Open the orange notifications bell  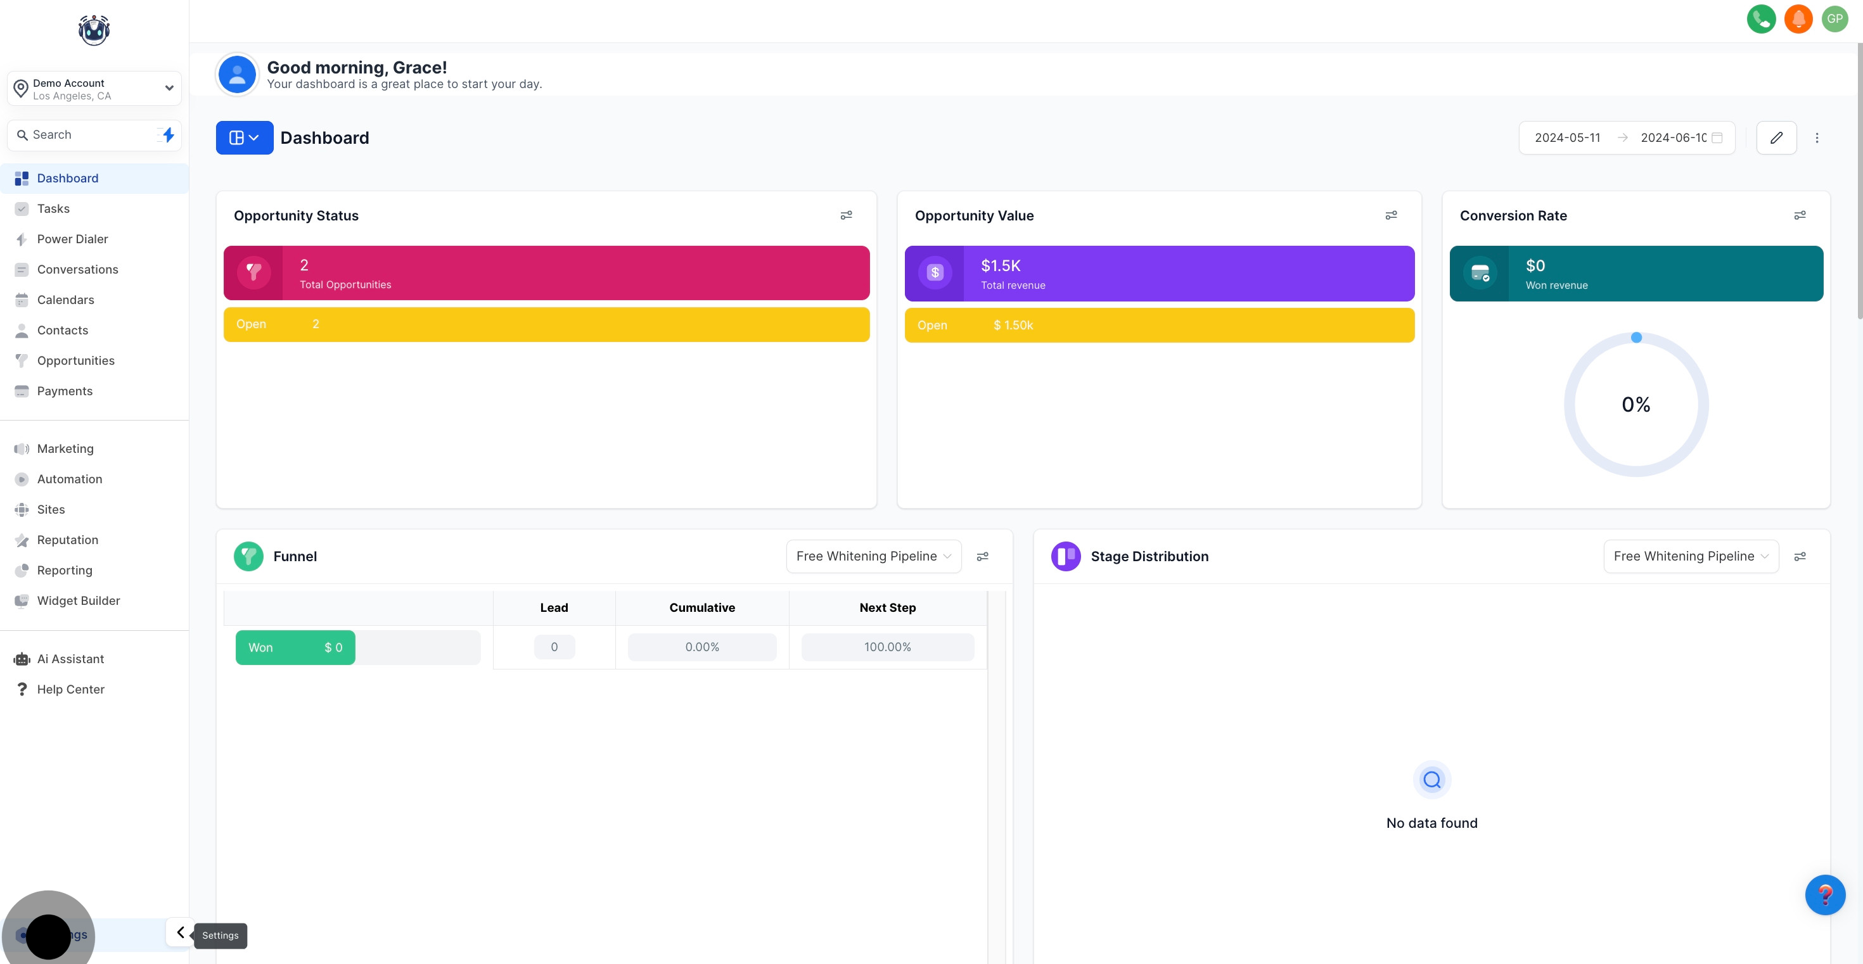[x=1797, y=19]
